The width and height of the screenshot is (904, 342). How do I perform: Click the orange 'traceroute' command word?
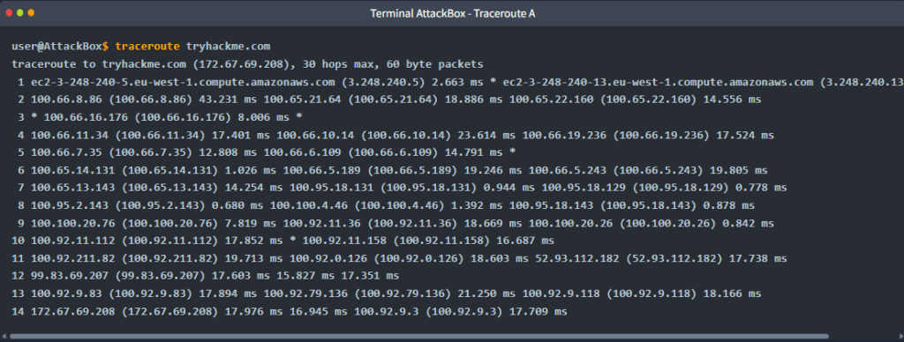(147, 46)
